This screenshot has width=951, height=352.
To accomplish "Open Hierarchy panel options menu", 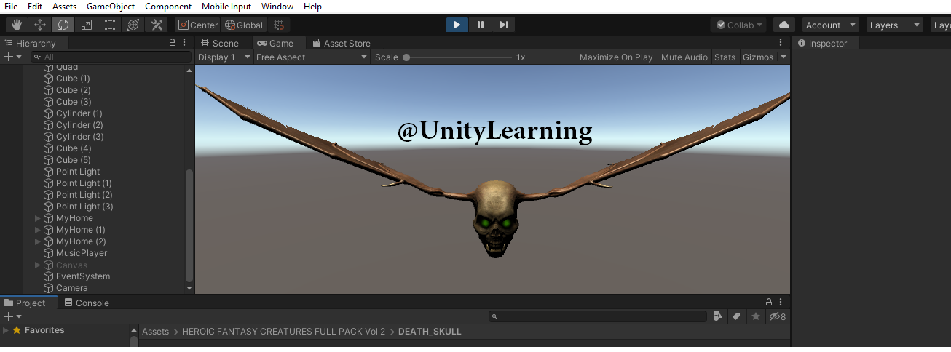I will pyautogui.click(x=184, y=43).
